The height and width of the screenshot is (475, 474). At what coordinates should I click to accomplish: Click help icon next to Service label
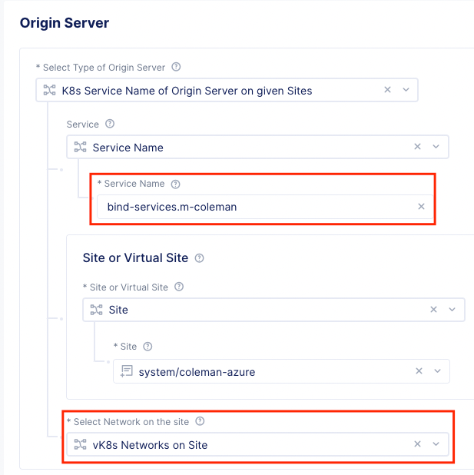[x=109, y=124]
